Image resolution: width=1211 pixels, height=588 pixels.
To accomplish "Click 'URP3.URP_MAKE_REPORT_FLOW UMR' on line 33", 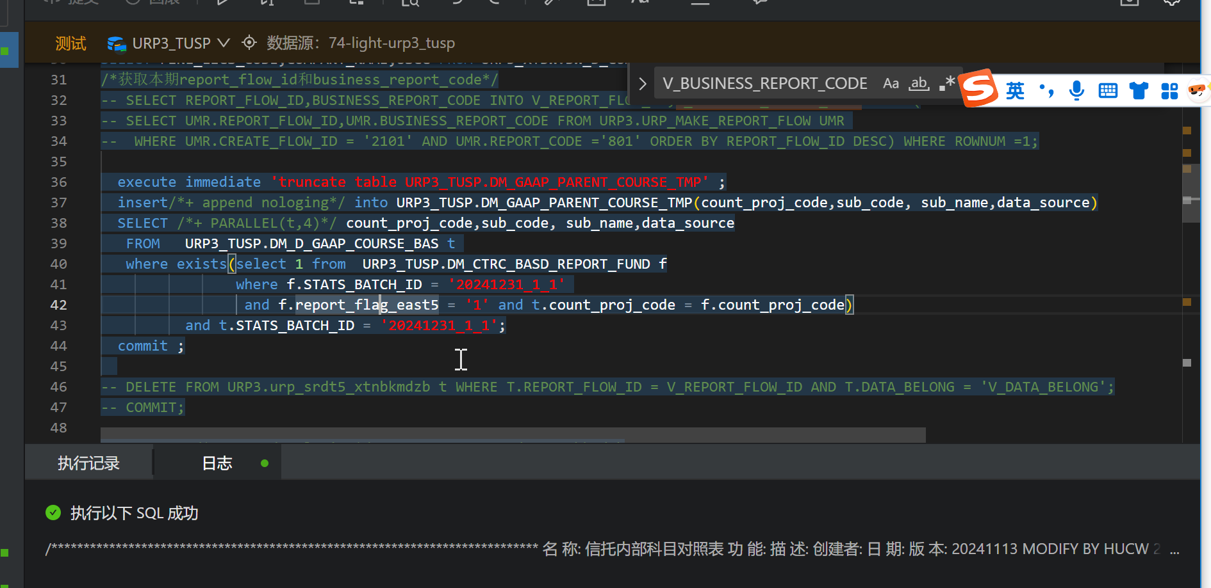I will (721, 121).
